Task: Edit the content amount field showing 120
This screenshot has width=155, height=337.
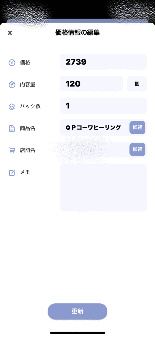Action: (91, 84)
